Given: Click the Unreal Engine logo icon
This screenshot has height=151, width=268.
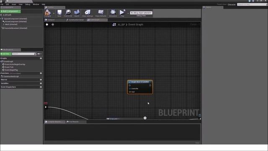Looking at the screenshot, I should pos(1,1).
